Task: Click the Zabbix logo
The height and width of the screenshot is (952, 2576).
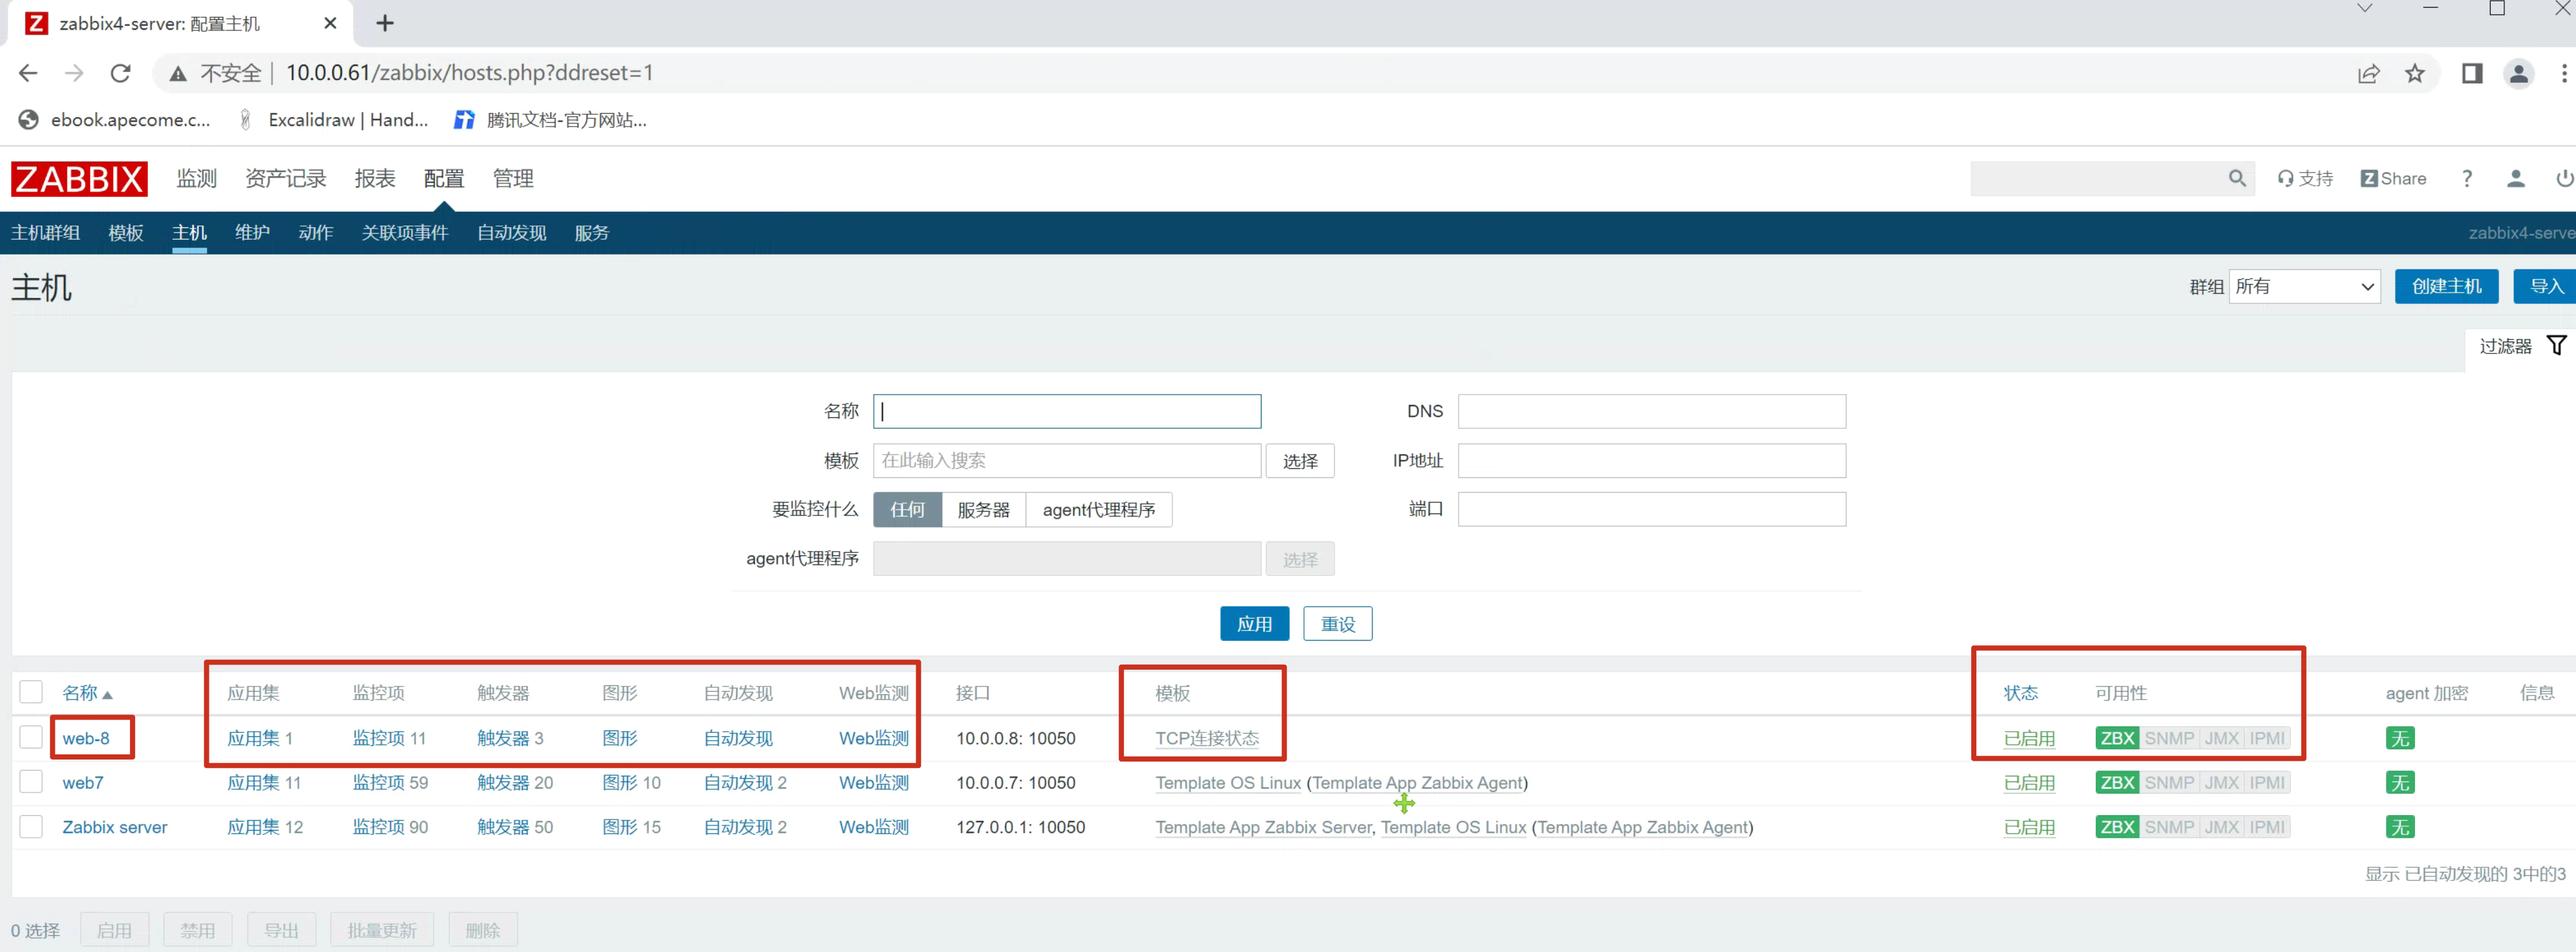Action: point(79,179)
